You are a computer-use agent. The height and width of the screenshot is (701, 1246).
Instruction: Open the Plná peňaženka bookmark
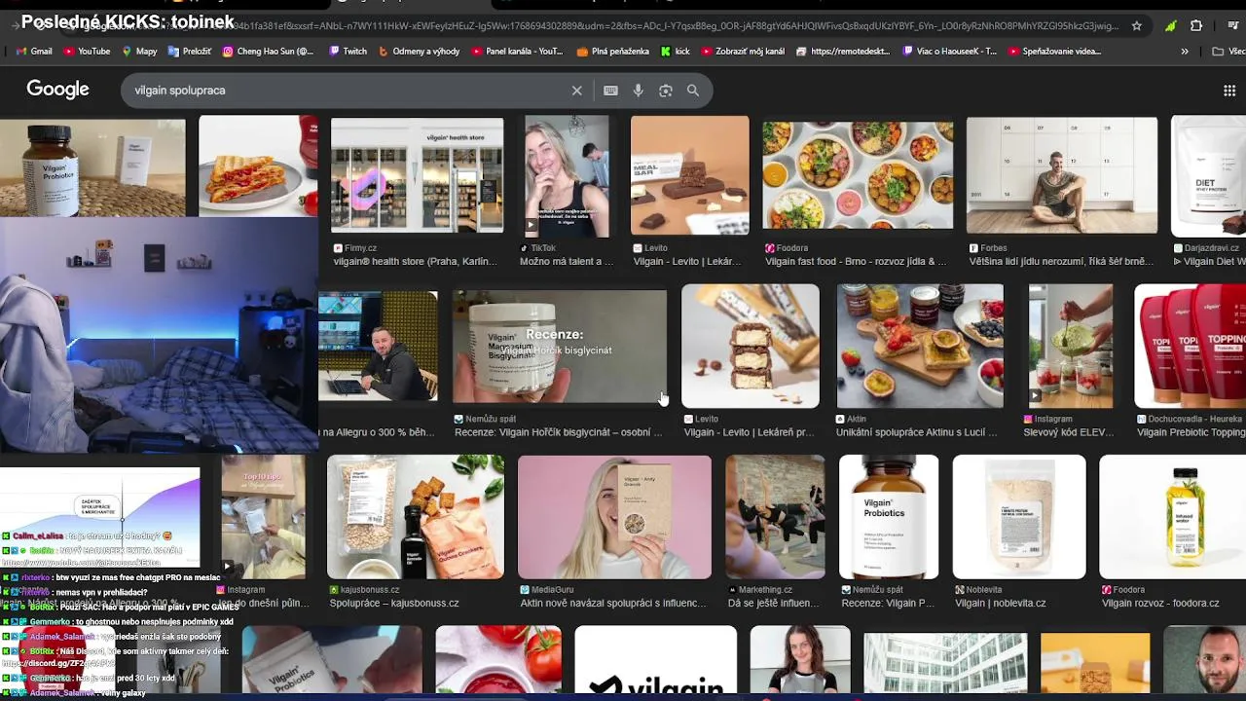point(613,52)
